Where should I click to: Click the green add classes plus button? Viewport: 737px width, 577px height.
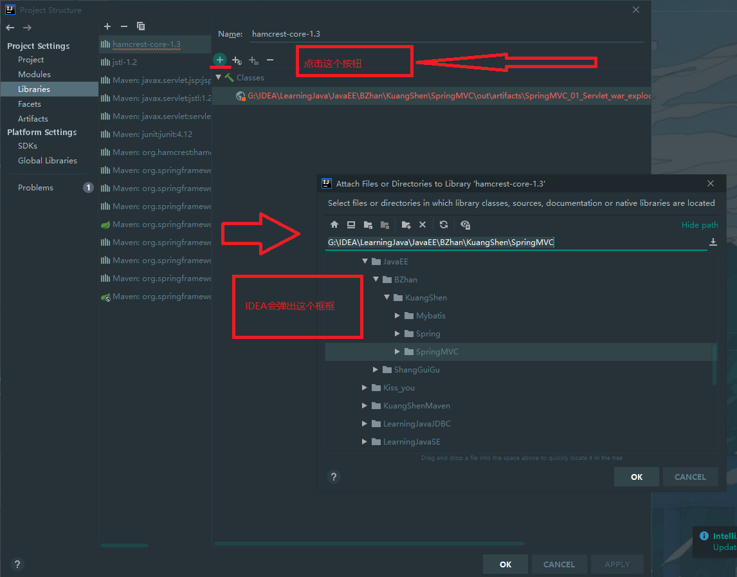[x=219, y=60]
